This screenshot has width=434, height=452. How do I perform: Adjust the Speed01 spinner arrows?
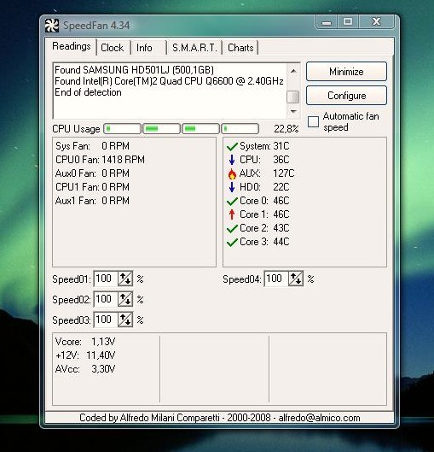click(x=125, y=279)
